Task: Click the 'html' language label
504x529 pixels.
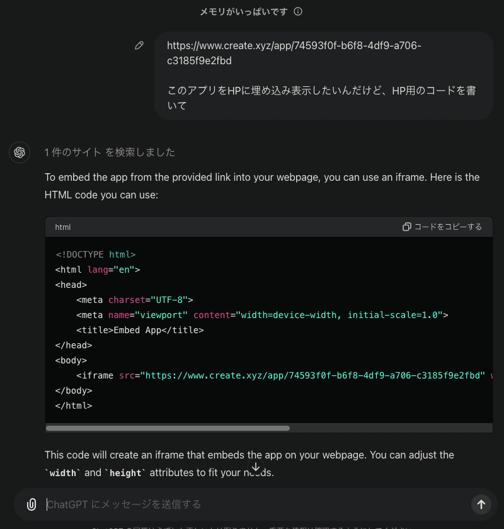Action: [63, 227]
